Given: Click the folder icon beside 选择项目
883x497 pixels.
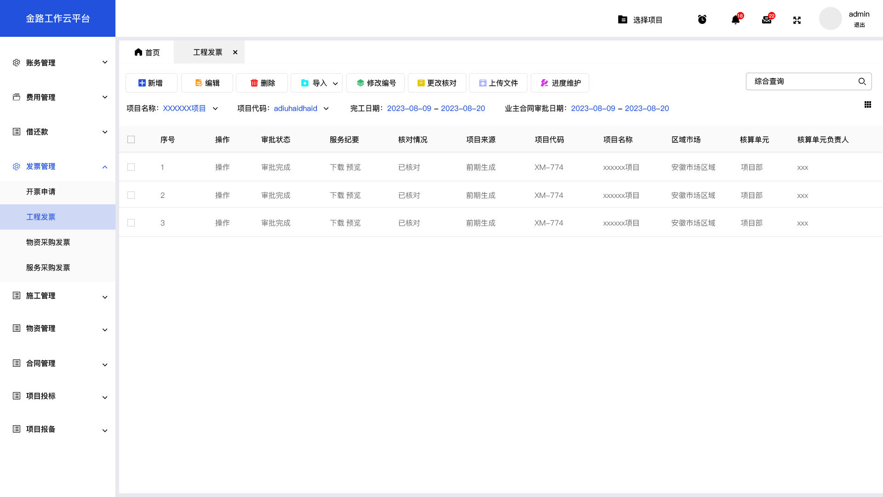Looking at the screenshot, I should [x=622, y=19].
